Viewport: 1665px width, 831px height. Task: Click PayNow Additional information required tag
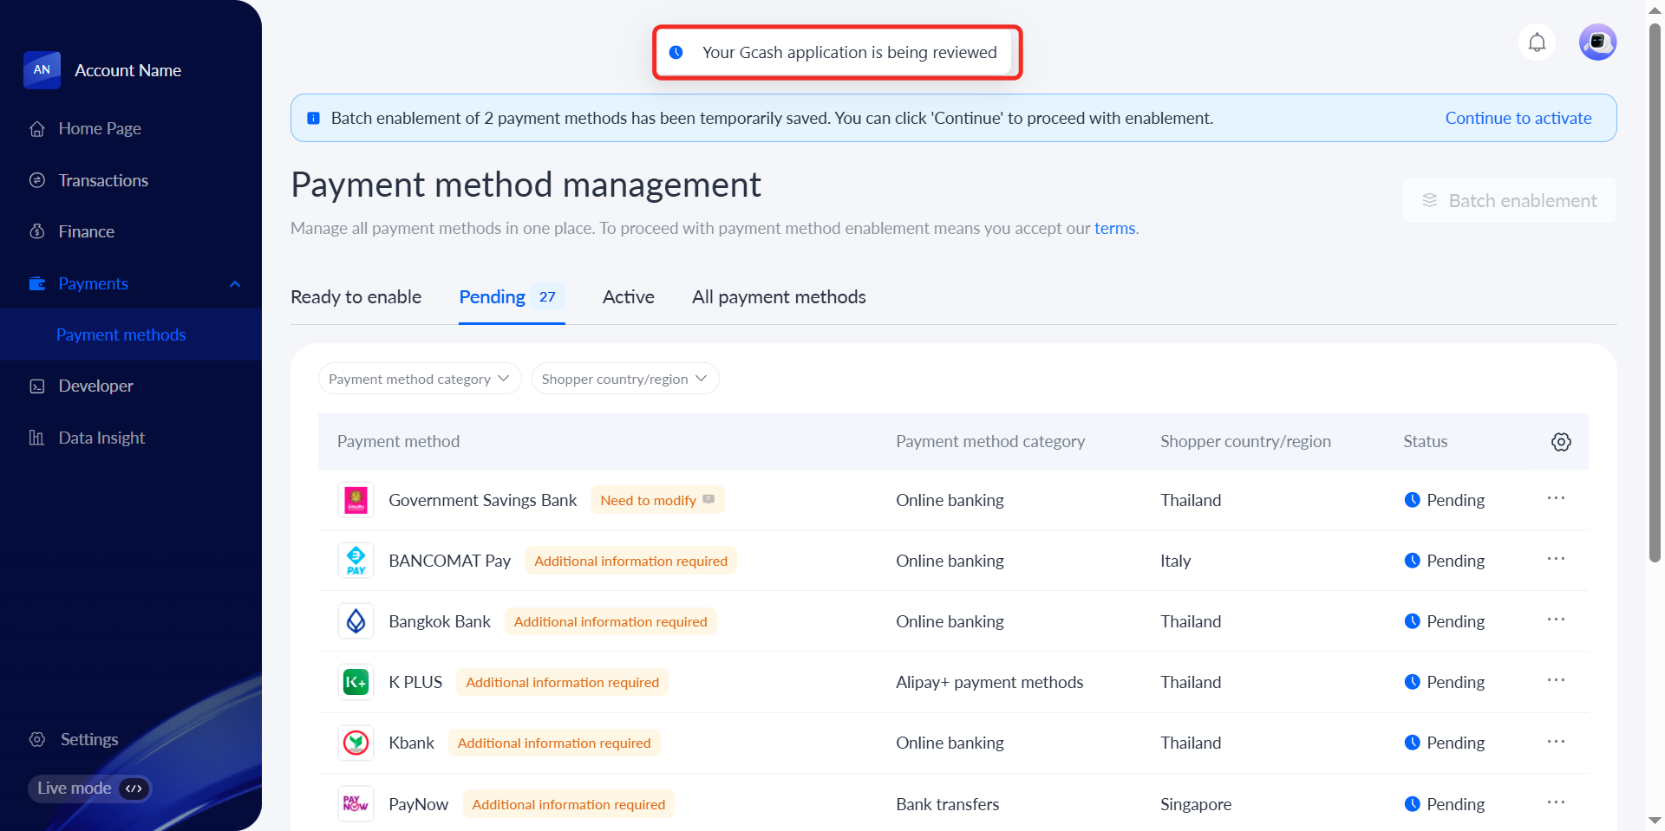569,804
